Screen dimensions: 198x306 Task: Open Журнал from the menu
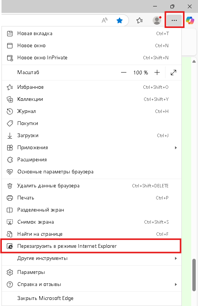[x=92, y=111]
